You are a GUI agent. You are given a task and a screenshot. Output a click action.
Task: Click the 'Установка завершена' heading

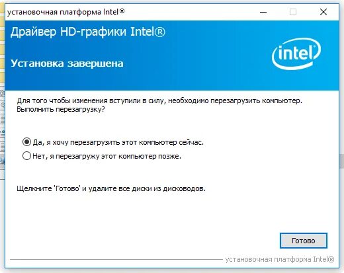point(67,63)
